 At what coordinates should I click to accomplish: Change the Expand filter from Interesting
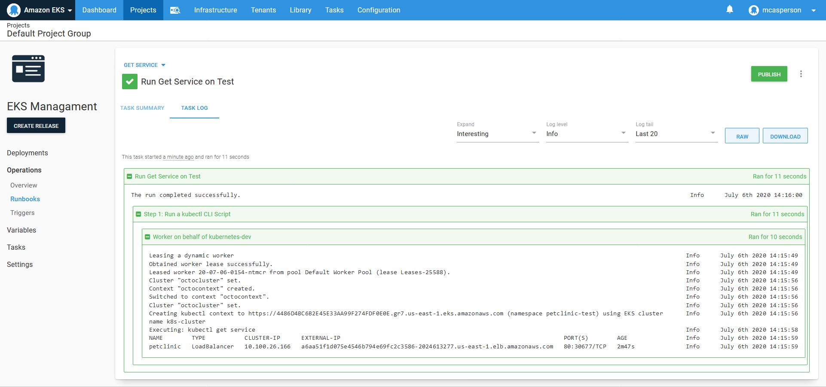[x=496, y=133]
